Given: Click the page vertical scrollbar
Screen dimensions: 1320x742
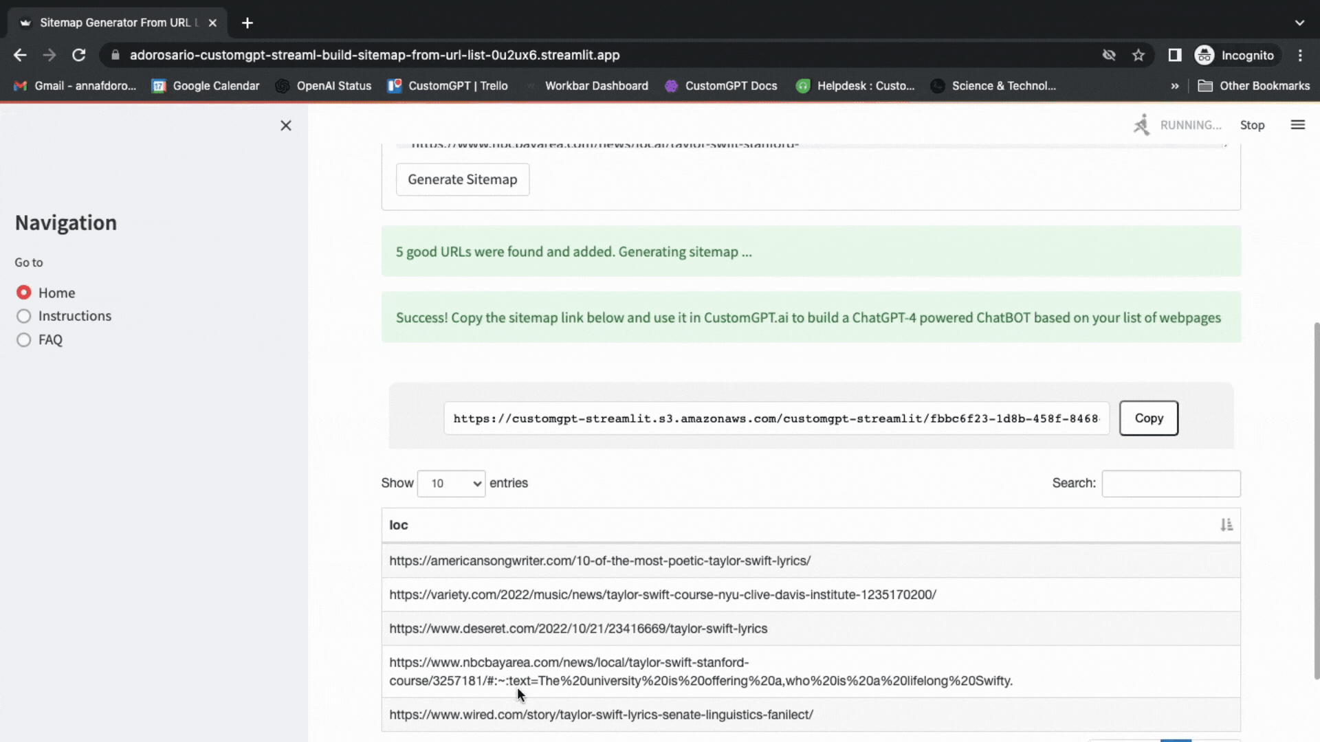Looking at the screenshot, I should 1316,502.
